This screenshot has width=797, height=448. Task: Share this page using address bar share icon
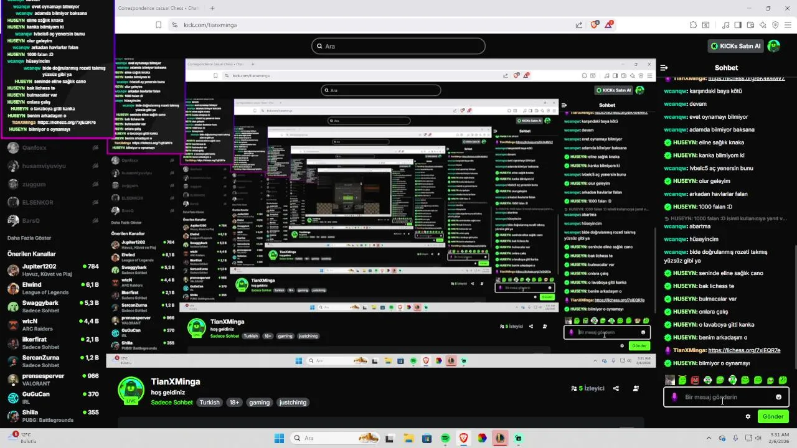[x=579, y=25]
